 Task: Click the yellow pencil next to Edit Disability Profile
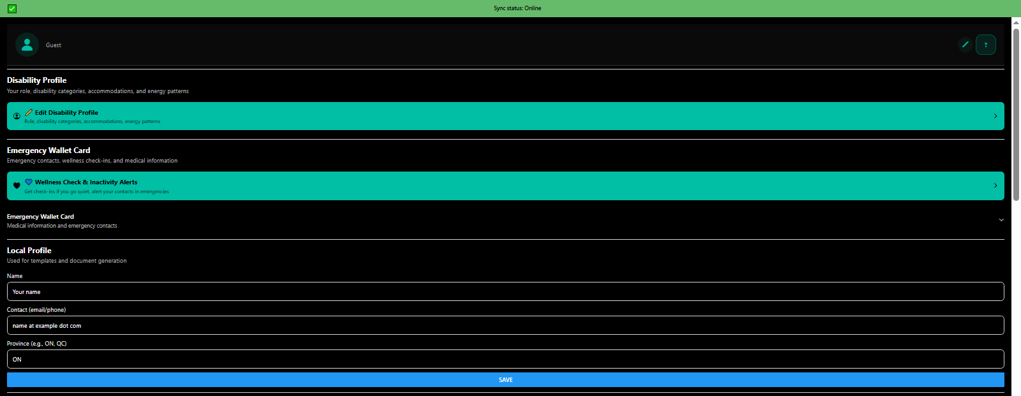pos(29,112)
